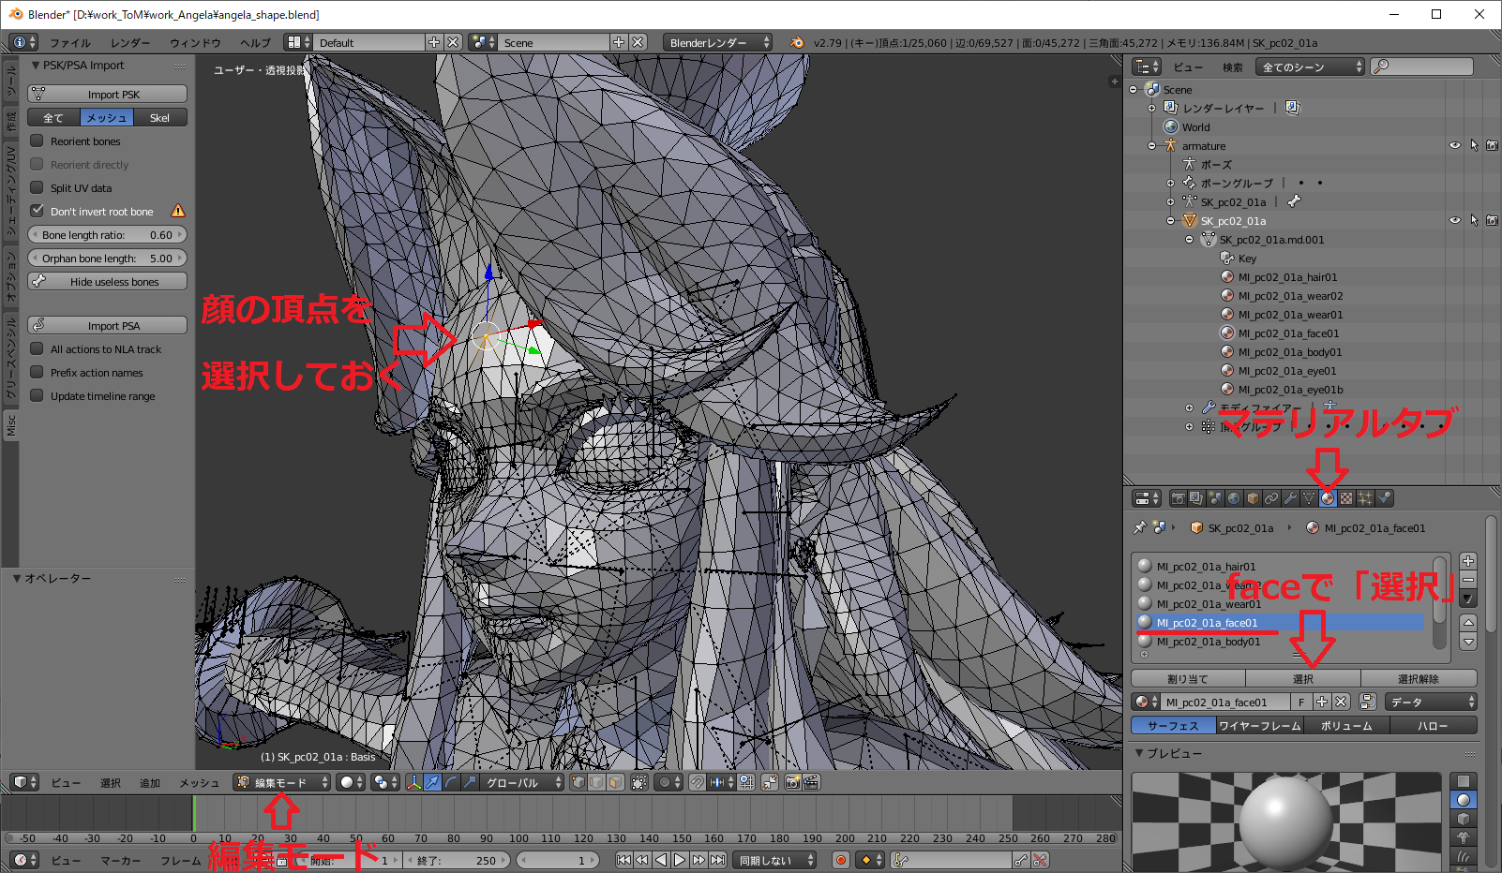Open the Window menu

(x=195, y=43)
